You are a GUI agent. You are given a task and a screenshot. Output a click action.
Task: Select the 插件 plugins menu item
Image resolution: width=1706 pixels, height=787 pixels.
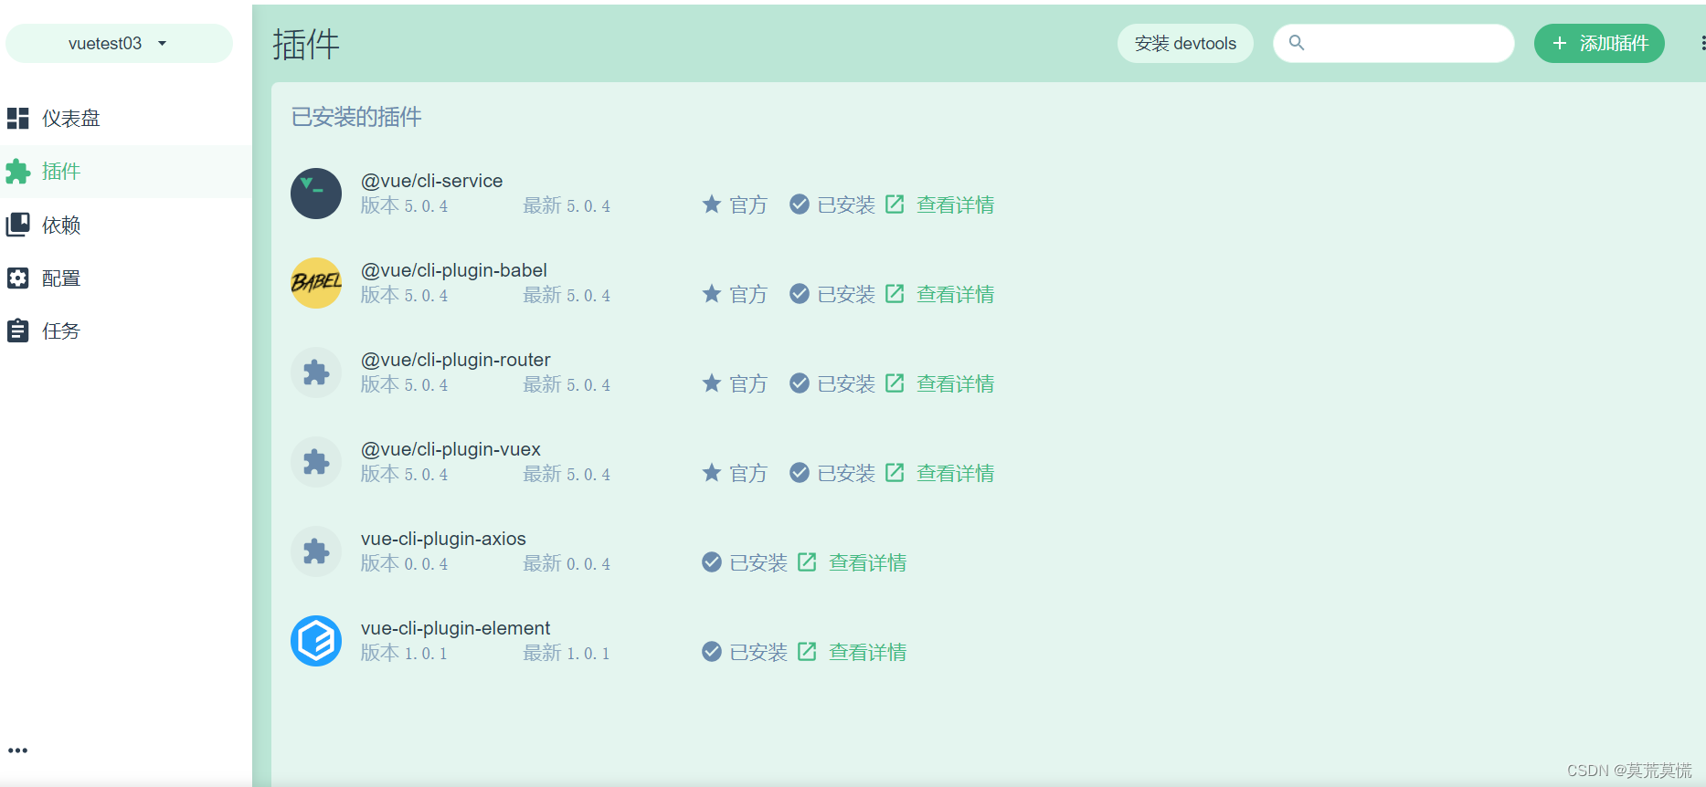(125, 172)
